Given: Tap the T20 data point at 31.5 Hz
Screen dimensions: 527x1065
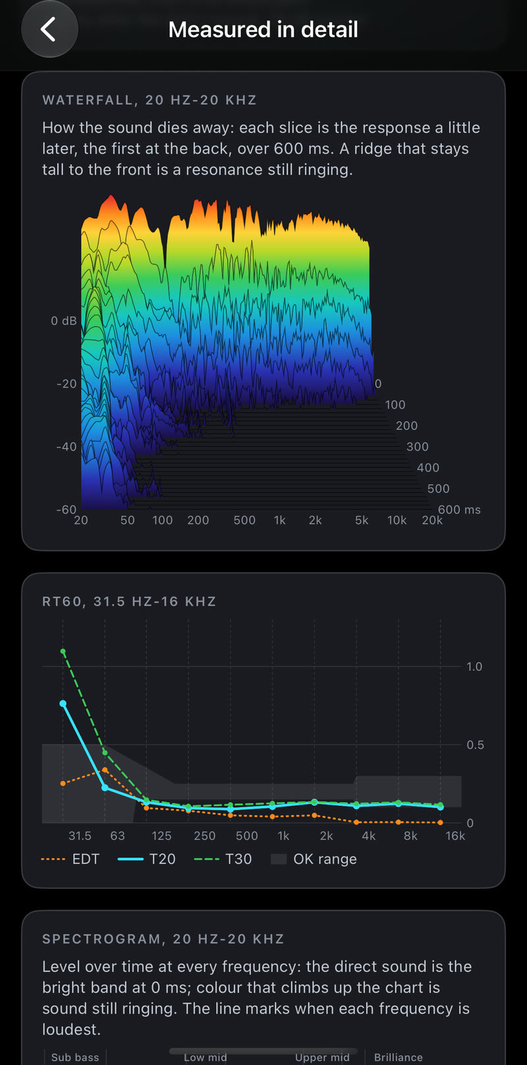Looking at the screenshot, I should tap(63, 704).
